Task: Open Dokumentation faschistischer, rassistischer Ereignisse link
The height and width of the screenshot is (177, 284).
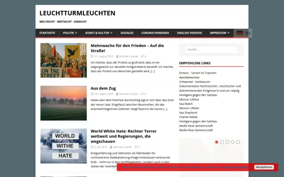Action: click(210, 88)
